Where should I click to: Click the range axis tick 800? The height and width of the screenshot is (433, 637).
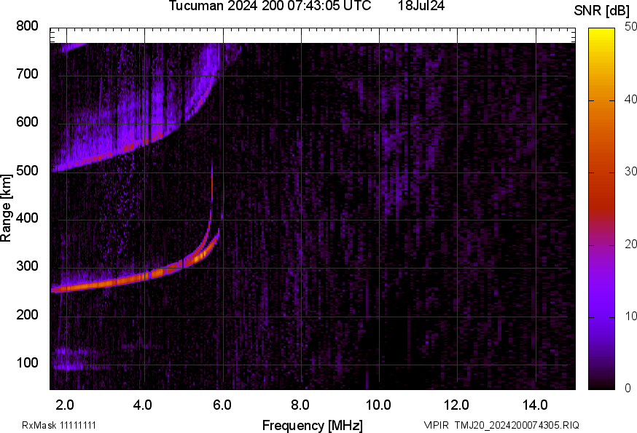pyautogui.click(x=27, y=26)
